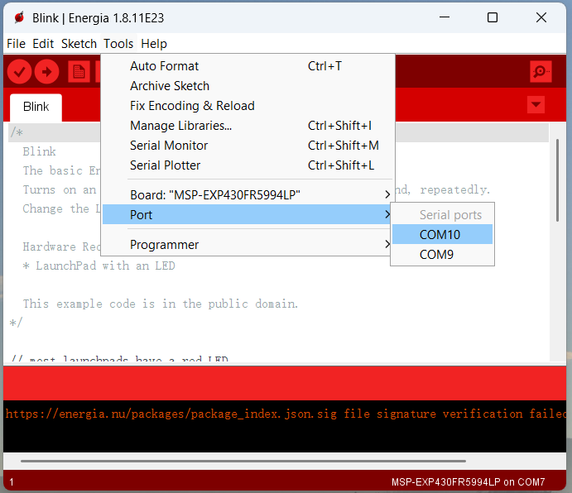
Task: Choose Fix Encoding & Reload
Action: point(192,106)
